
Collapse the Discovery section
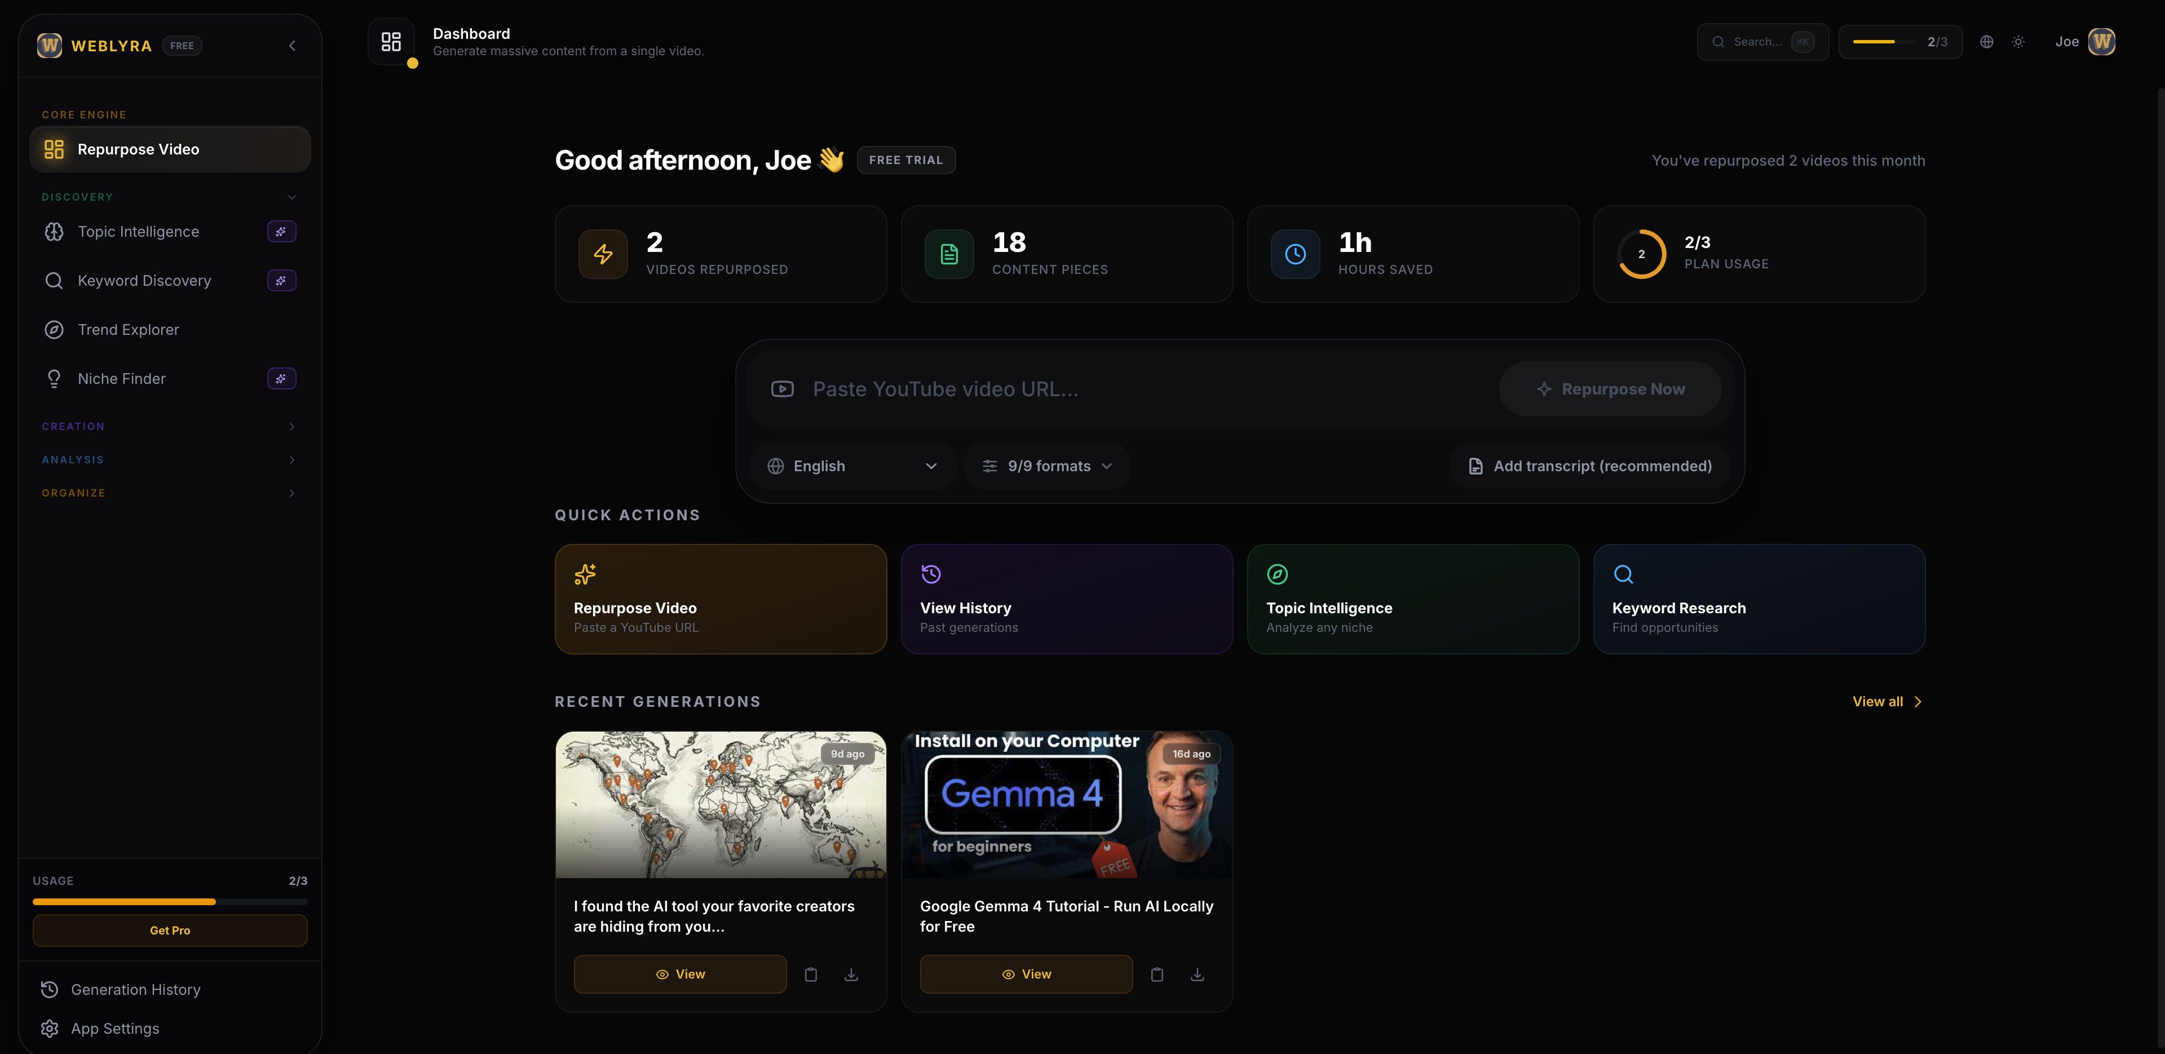(x=291, y=197)
